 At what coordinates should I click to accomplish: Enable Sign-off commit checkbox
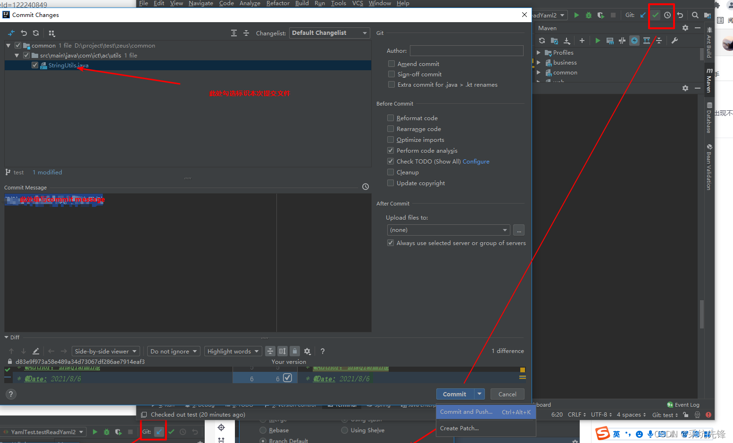(391, 74)
